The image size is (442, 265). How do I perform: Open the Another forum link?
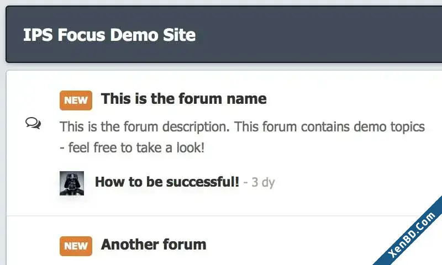(154, 245)
